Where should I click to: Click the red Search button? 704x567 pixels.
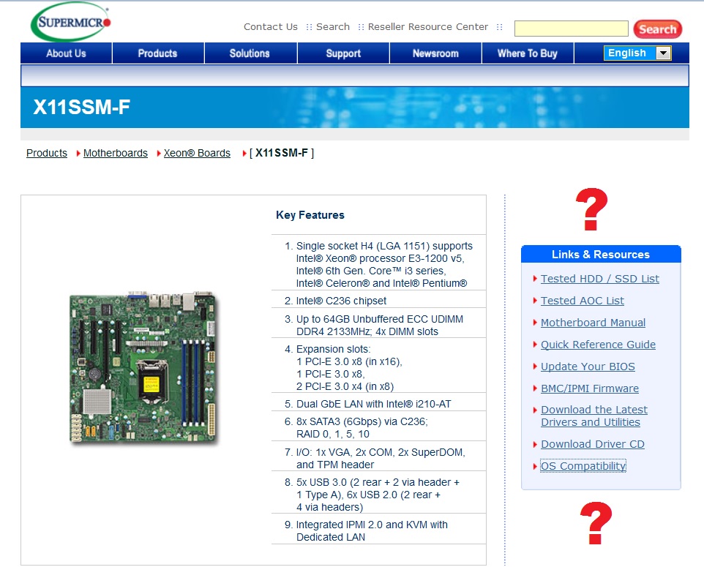pyautogui.click(x=658, y=29)
